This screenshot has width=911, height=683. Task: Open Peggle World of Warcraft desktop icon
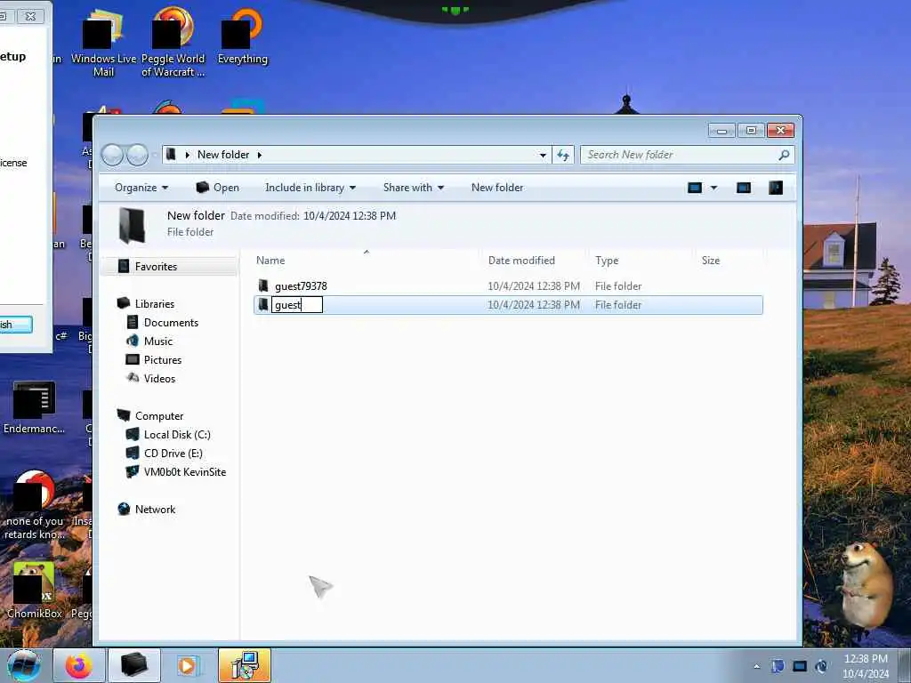tap(173, 42)
